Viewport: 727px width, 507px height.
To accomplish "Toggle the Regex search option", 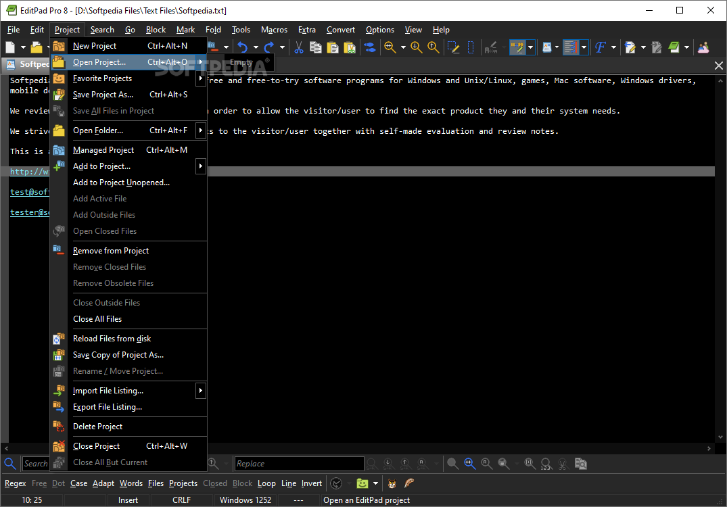I will click(16, 483).
